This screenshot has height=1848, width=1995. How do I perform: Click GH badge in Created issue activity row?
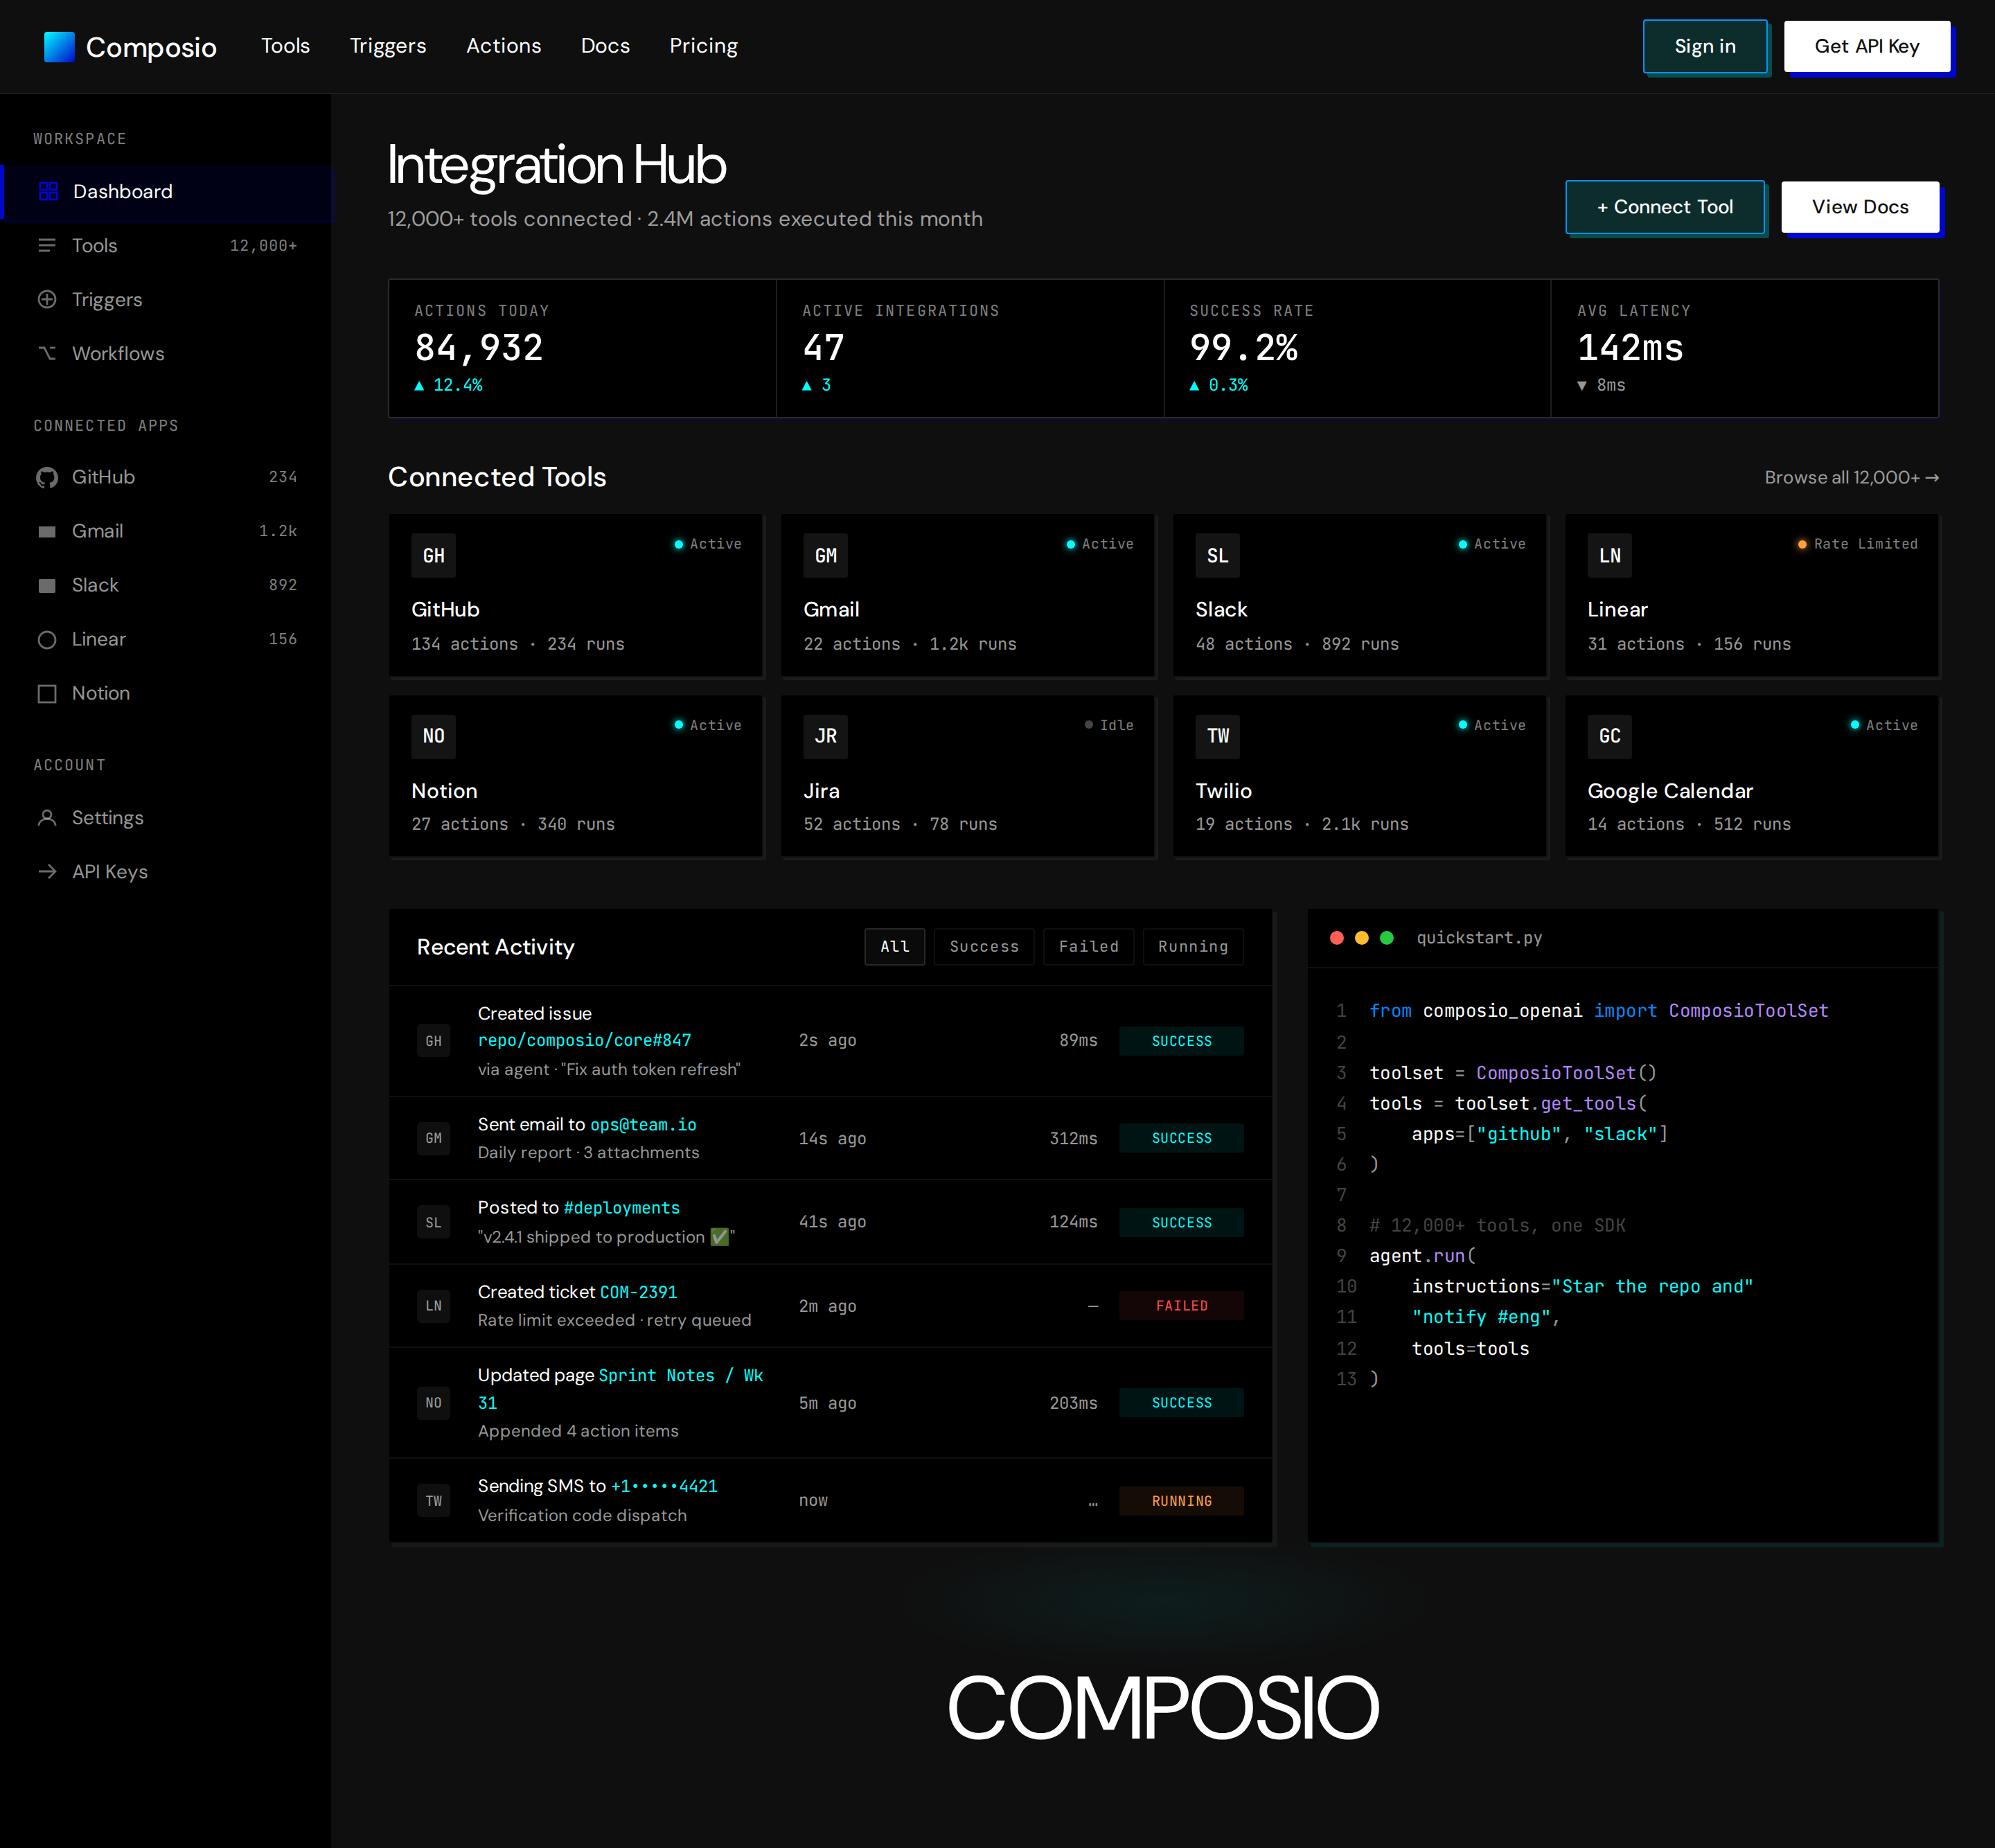(433, 1041)
